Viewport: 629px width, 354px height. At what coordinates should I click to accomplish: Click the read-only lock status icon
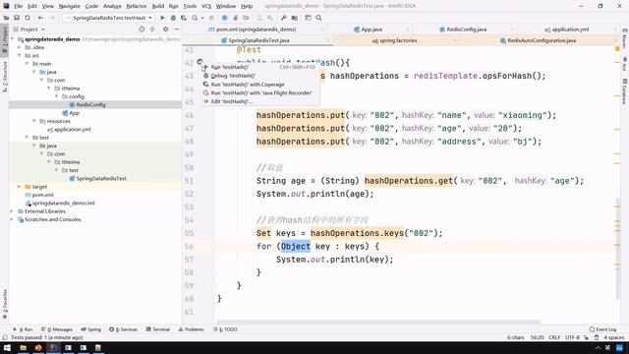pyautogui.click(x=586, y=337)
